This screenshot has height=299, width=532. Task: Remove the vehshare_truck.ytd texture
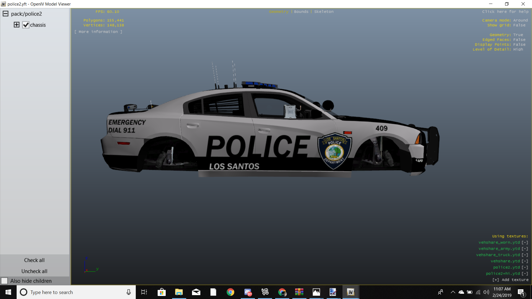point(525,255)
